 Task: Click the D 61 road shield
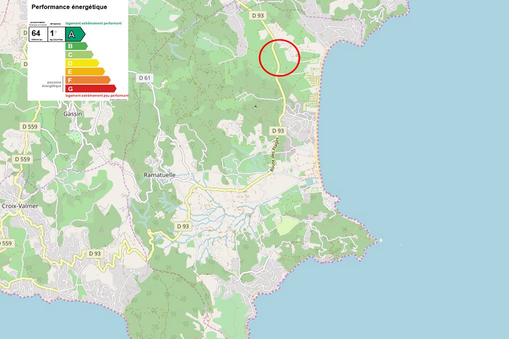coord(144,78)
